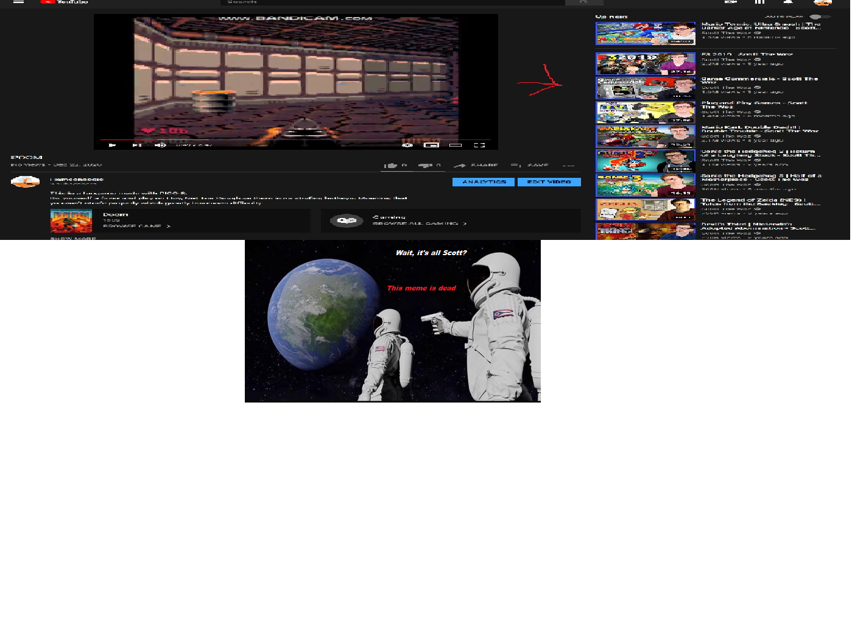Open the video player settings gear
Viewport: 866px width, 626px height.
pyautogui.click(x=407, y=145)
